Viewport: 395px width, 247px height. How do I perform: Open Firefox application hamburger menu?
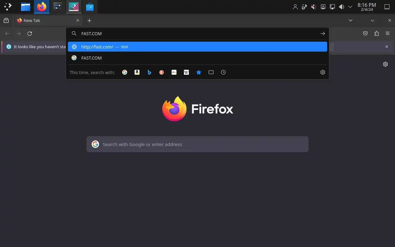click(x=388, y=34)
